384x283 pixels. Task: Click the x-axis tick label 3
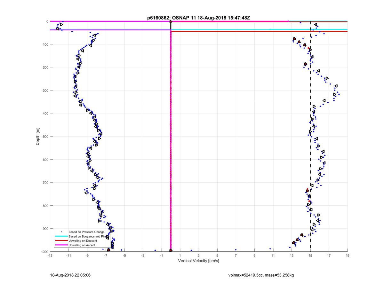tap(199, 255)
